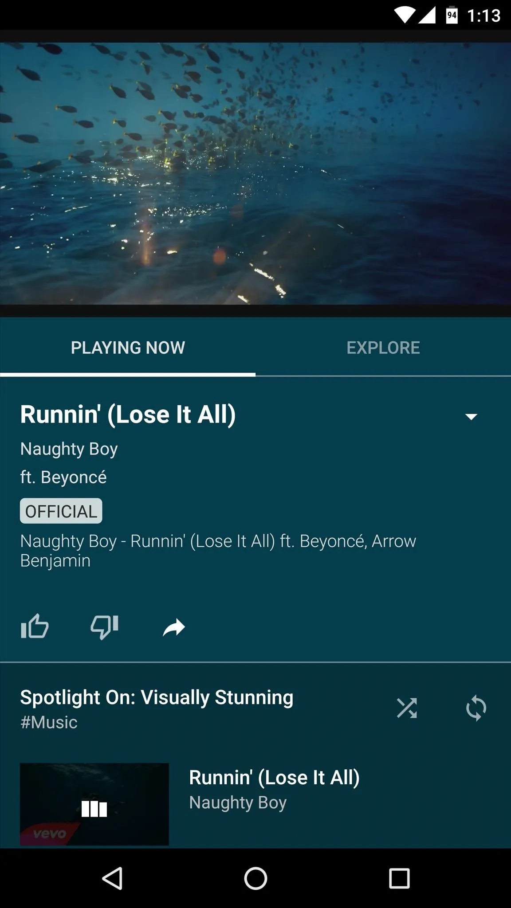
Task: Select the PLAYING NOW tab
Action: [128, 348]
